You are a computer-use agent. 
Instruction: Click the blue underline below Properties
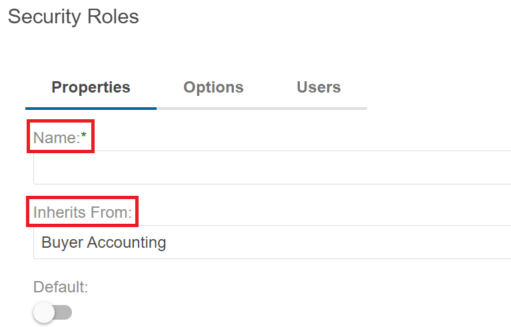pyautogui.click(x=91, y=108)
